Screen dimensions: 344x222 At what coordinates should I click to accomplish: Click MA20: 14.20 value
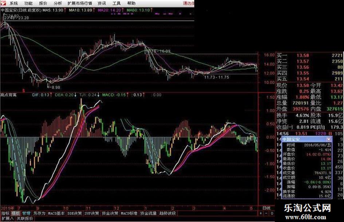point(109,10)
